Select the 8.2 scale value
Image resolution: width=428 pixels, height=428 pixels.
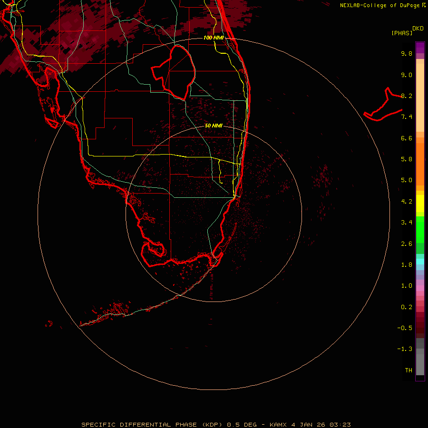coord(407,96)
